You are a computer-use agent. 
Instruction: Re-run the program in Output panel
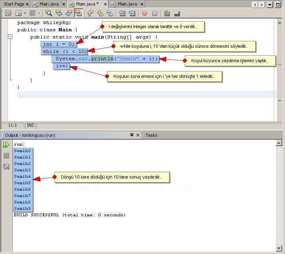click(6, 145)
